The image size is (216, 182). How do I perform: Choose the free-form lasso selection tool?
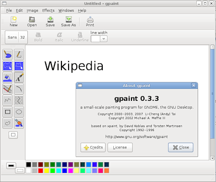point(7,66)
